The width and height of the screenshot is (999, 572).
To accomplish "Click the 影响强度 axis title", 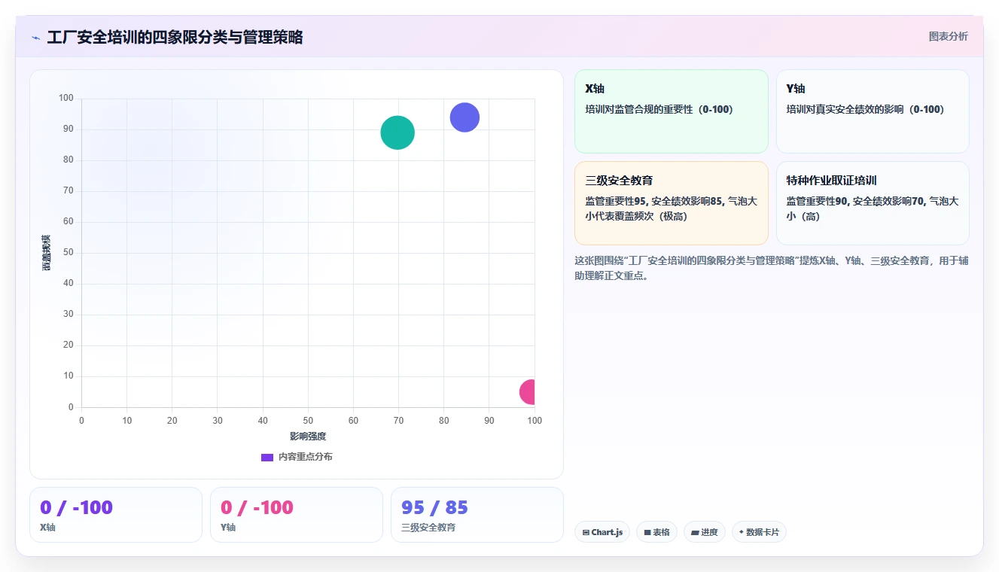I will [x=308, y=437].
